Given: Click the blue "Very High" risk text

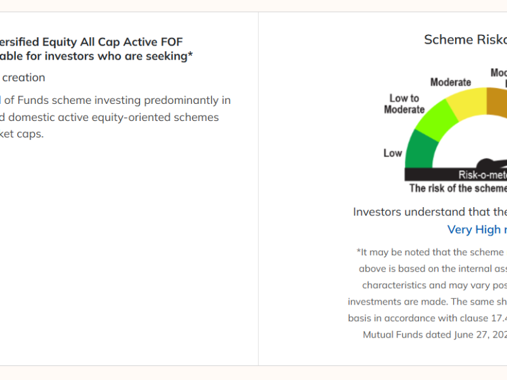Looking at the screenshot, I should click(x=477, y=229).
